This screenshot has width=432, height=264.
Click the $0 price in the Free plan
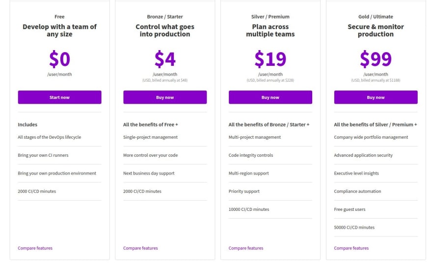pos(59,59)
